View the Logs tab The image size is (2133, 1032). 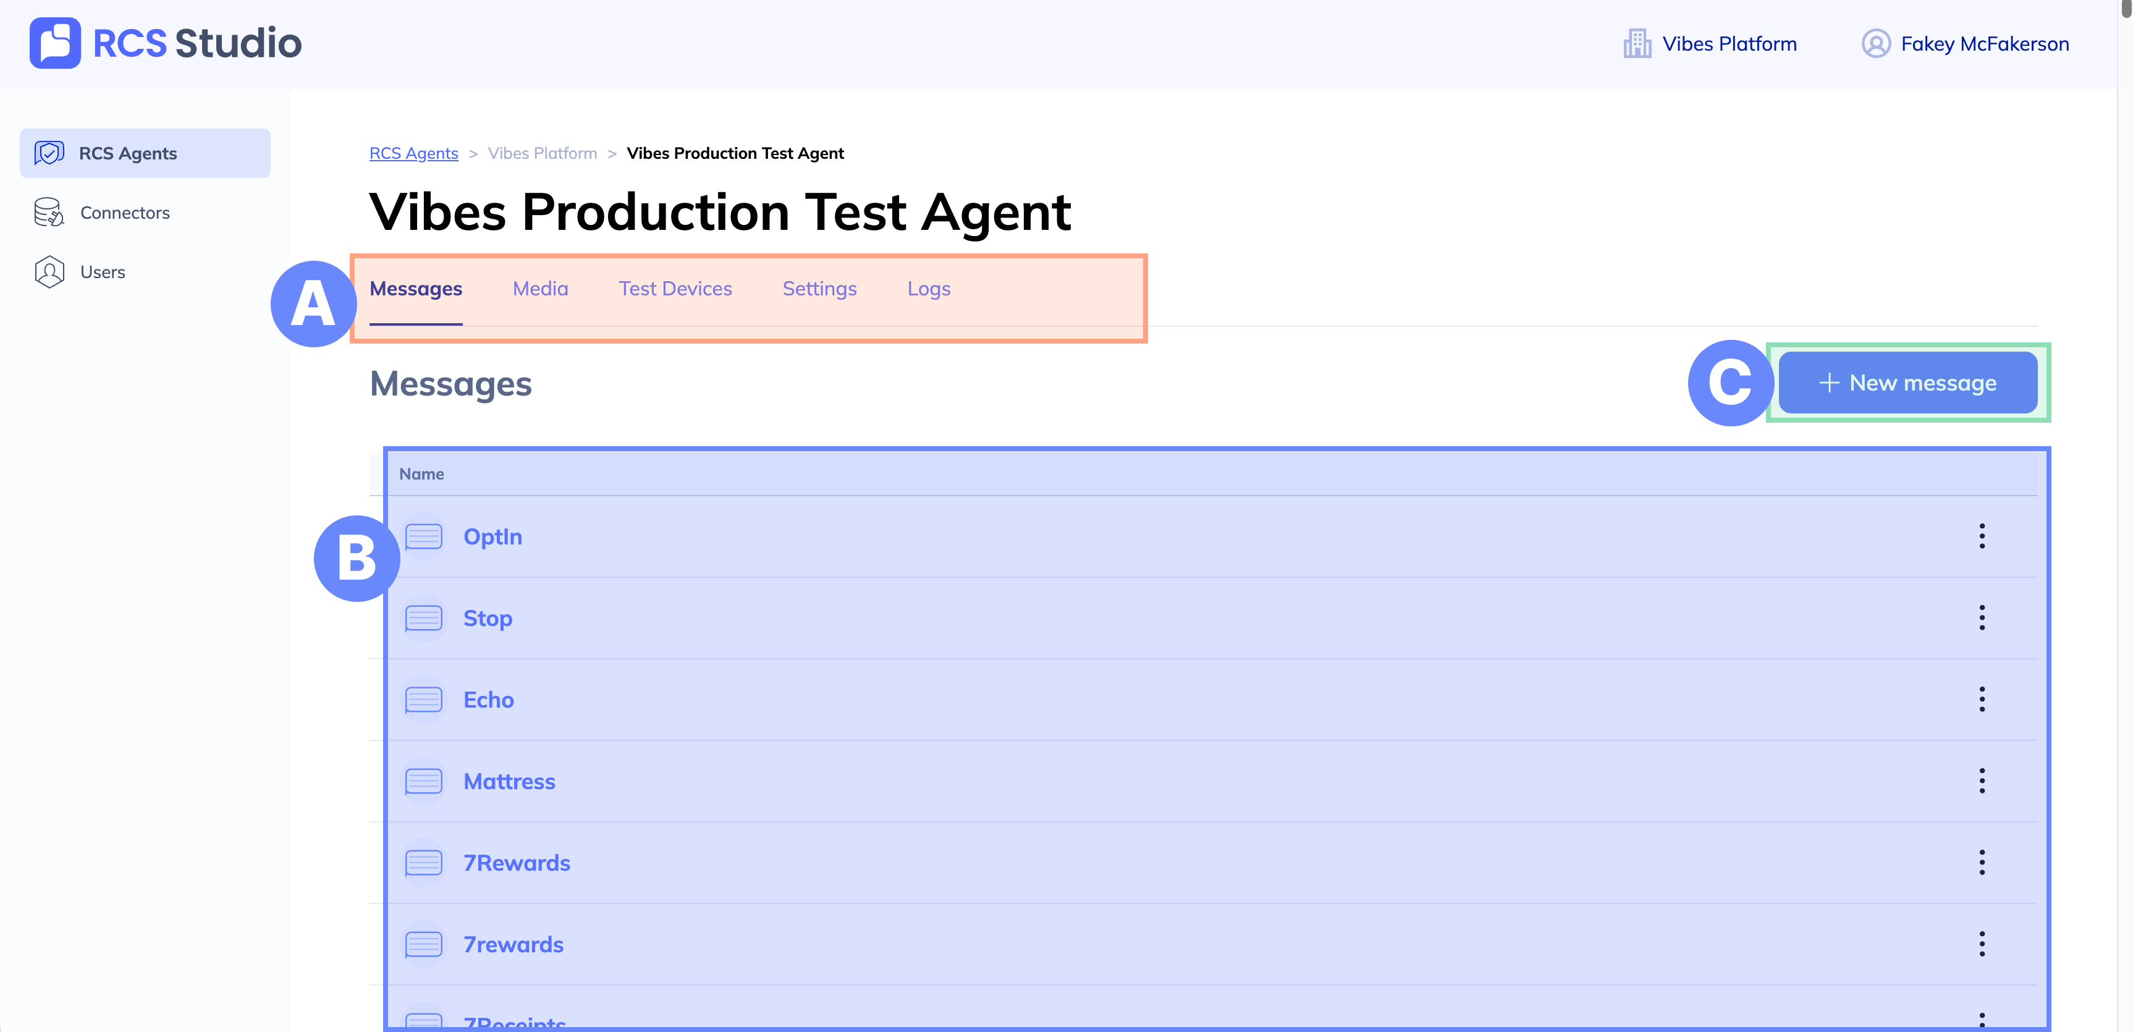[x=928, y=289]
